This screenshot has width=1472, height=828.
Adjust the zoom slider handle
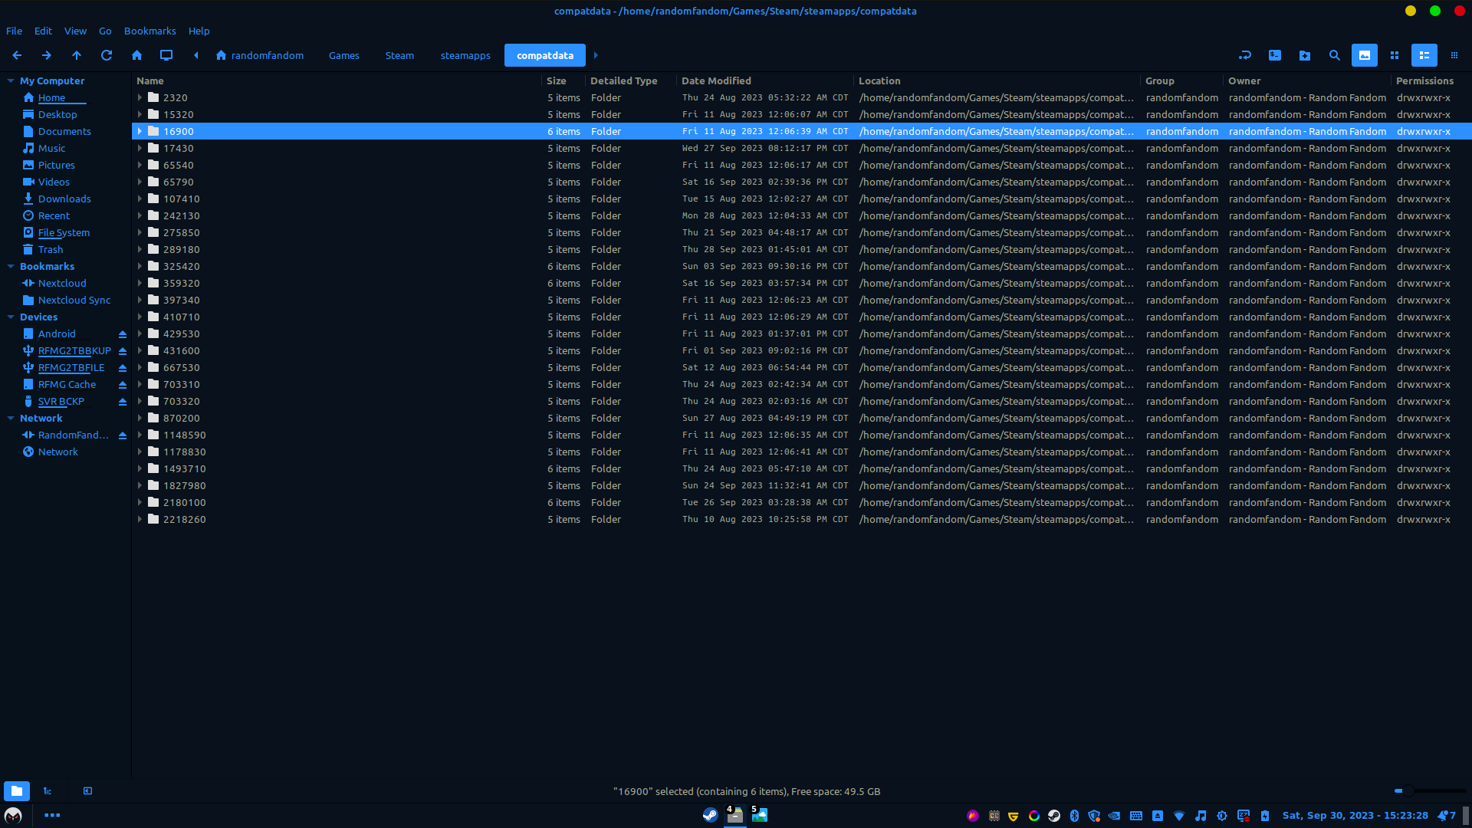[x=1408, y=790]
